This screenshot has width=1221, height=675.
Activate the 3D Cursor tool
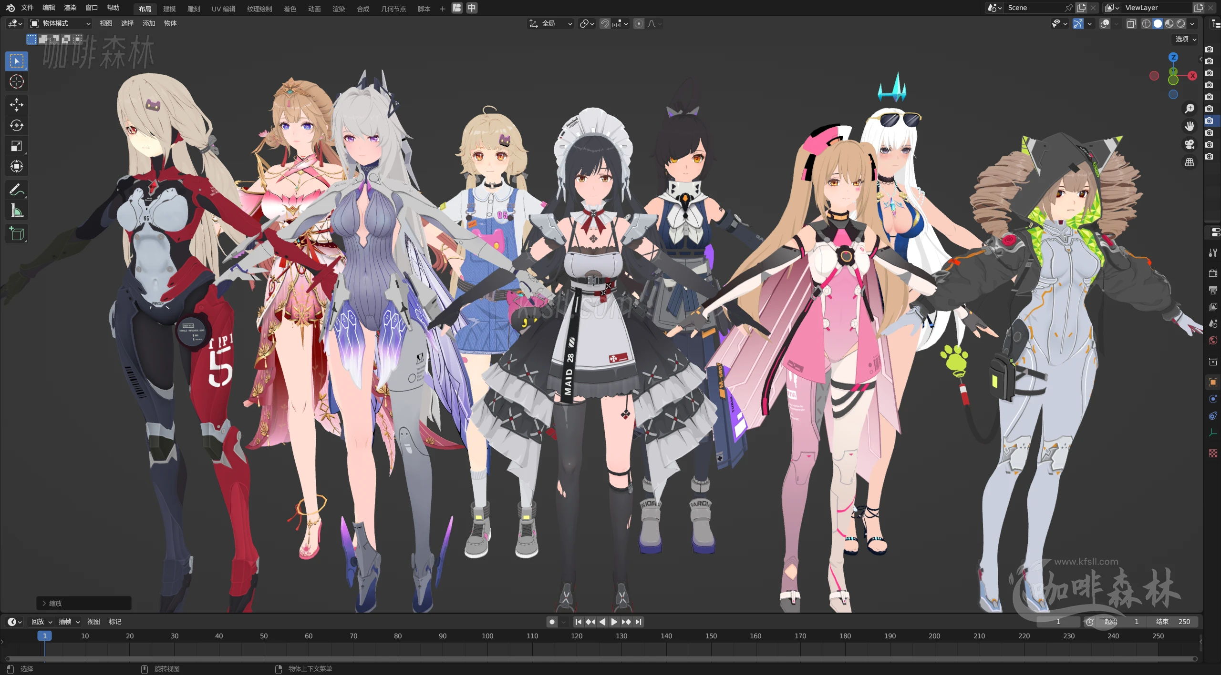(17, 82)
